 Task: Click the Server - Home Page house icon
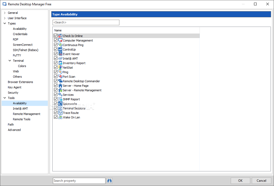click(x=60, y=85)
